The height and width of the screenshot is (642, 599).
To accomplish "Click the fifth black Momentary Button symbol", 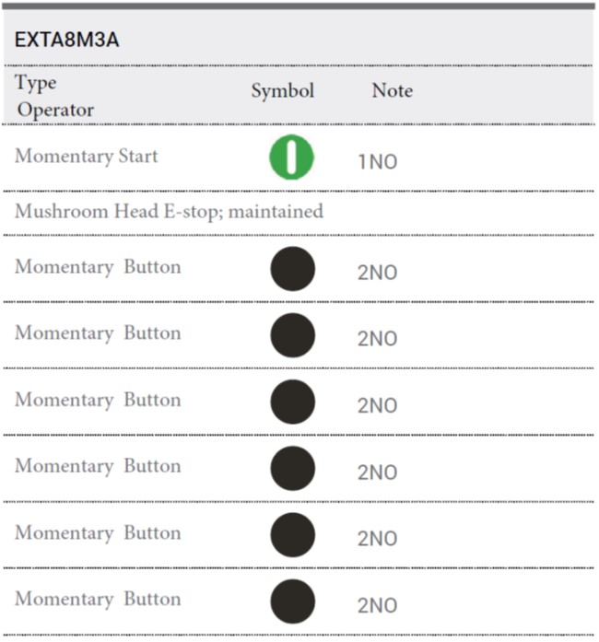I will coord(292,535).
